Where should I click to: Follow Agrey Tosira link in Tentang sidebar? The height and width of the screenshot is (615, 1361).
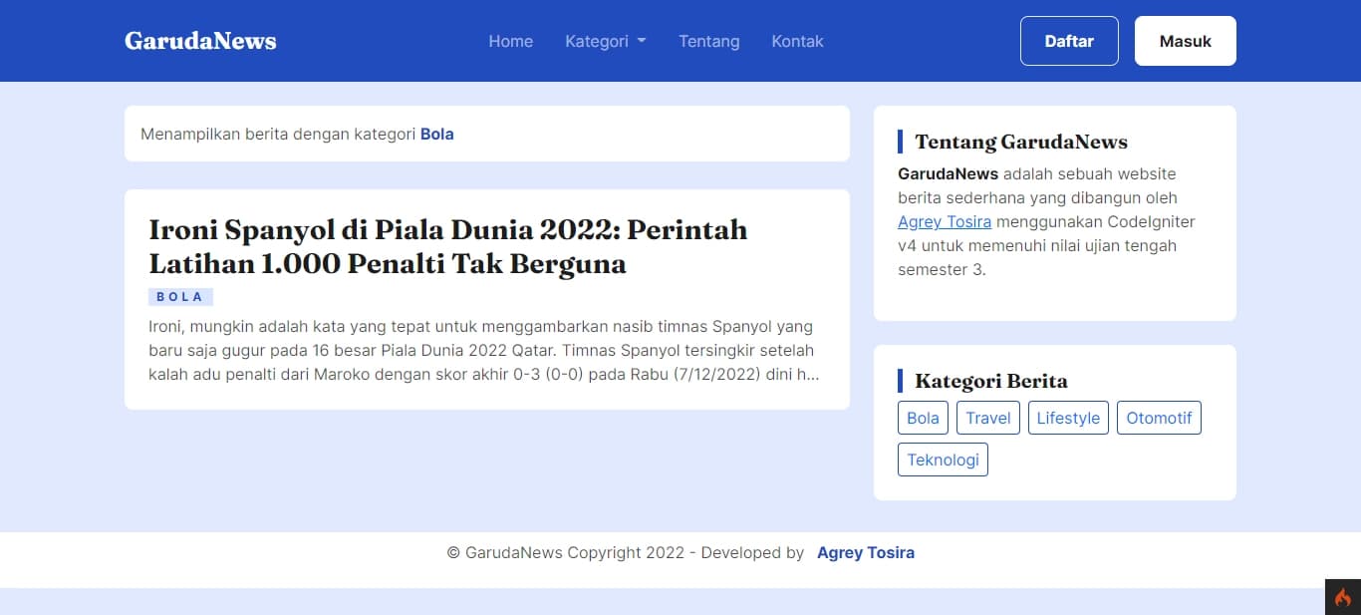click(x=944, y=221)
